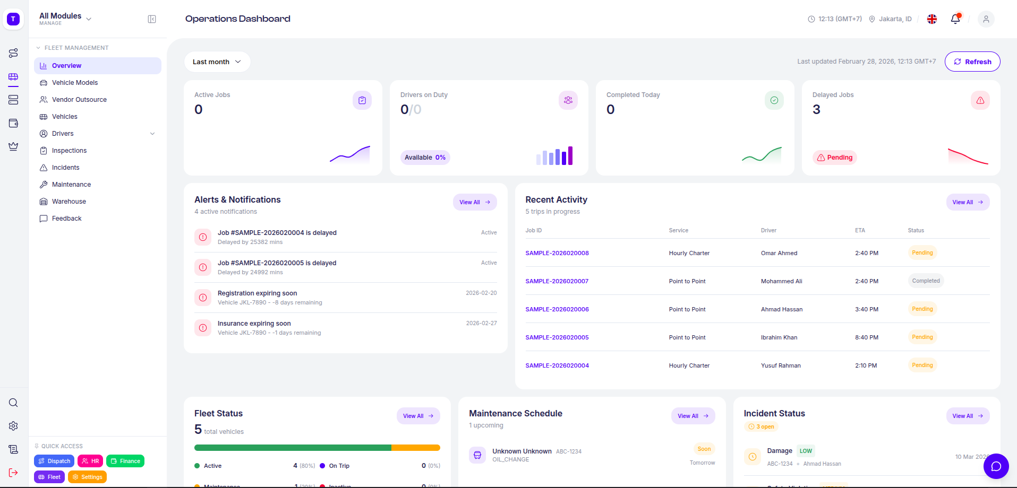Collapse the sidebar panel

[x=152, y=19]
